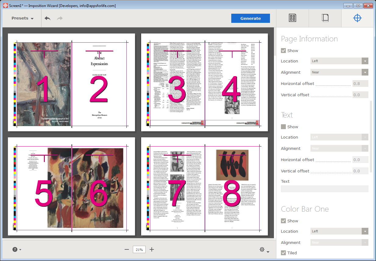Click the help question mark icon
Screen dimensions: 376x261
[x=15, y=249]
